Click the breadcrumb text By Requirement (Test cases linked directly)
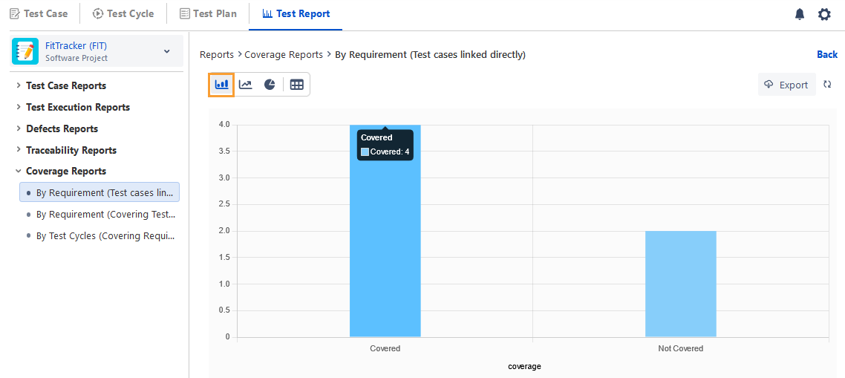This screenshot has height=378, width=845. 430,54
